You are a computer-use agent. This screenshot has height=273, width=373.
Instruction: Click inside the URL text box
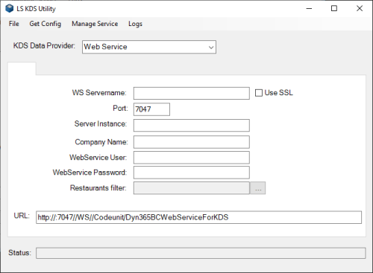click(x=198, y=217)
